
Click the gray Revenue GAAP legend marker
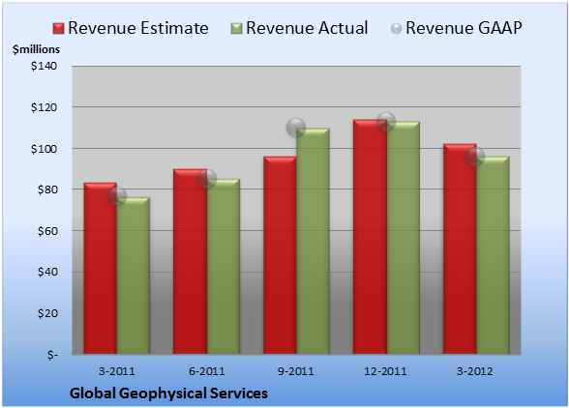397,28
